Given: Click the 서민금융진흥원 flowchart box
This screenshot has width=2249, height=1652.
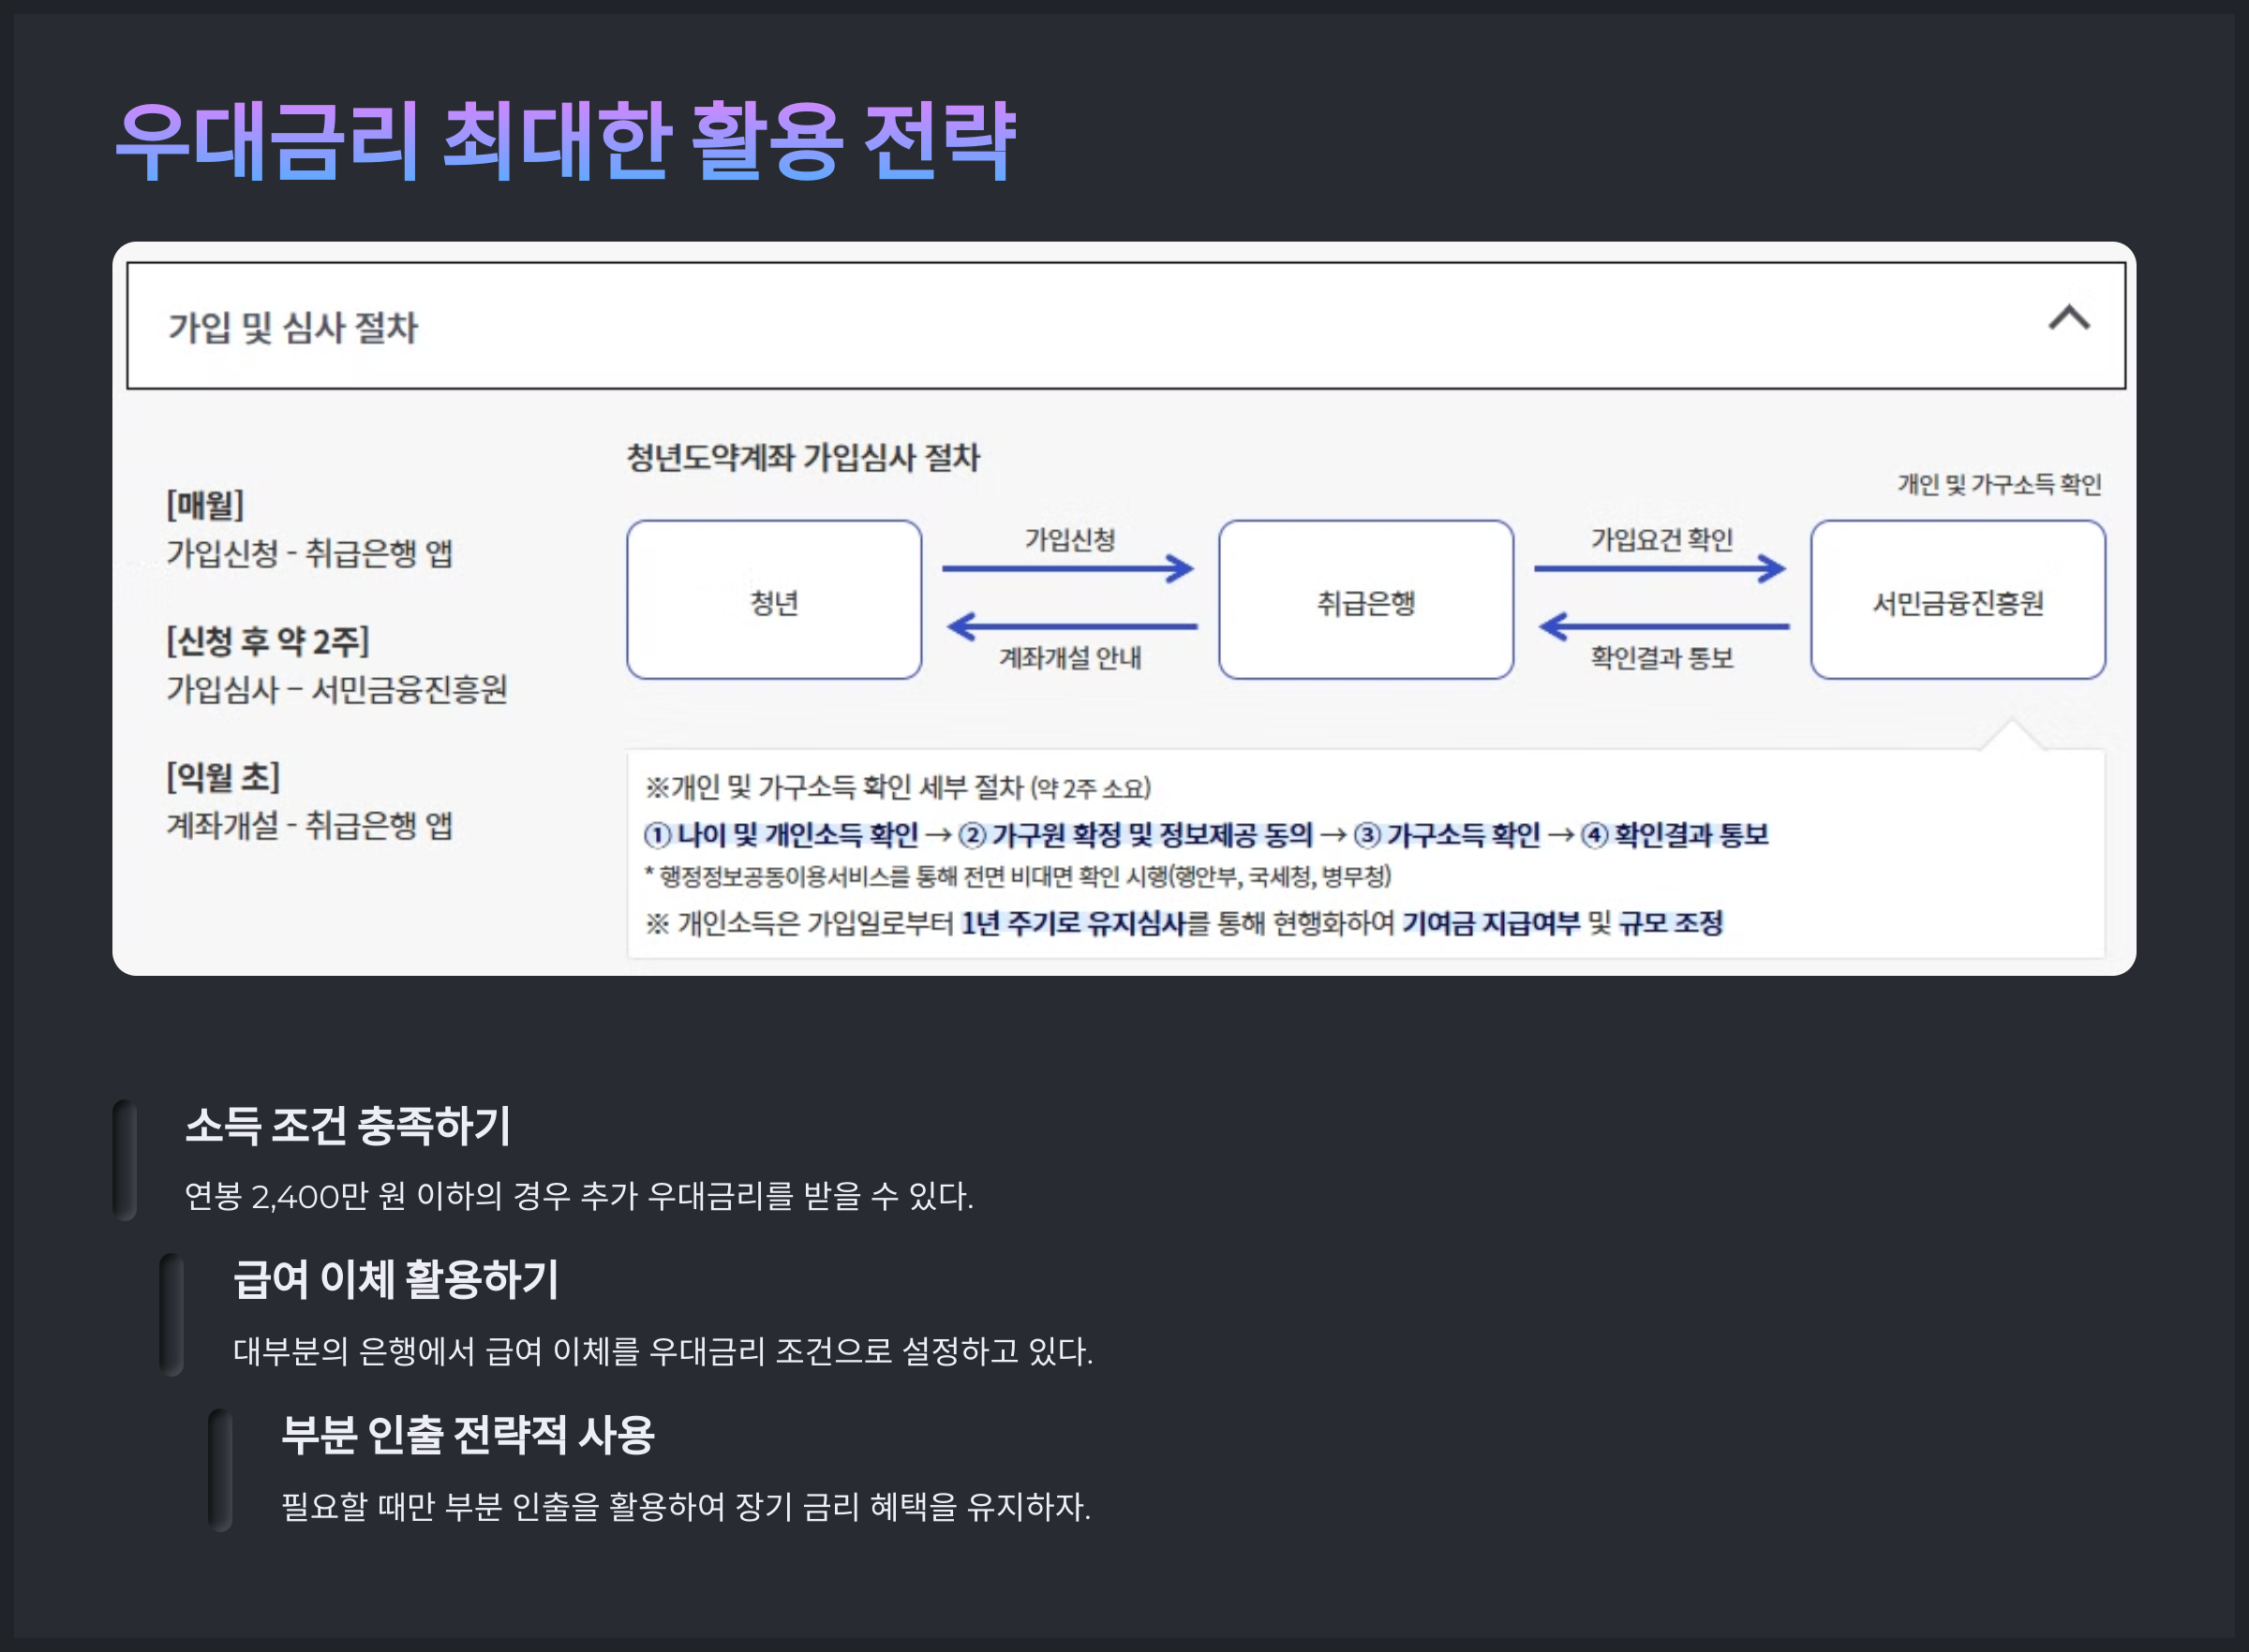Looking at the screenshot, I should click(x=1957, y=600).
